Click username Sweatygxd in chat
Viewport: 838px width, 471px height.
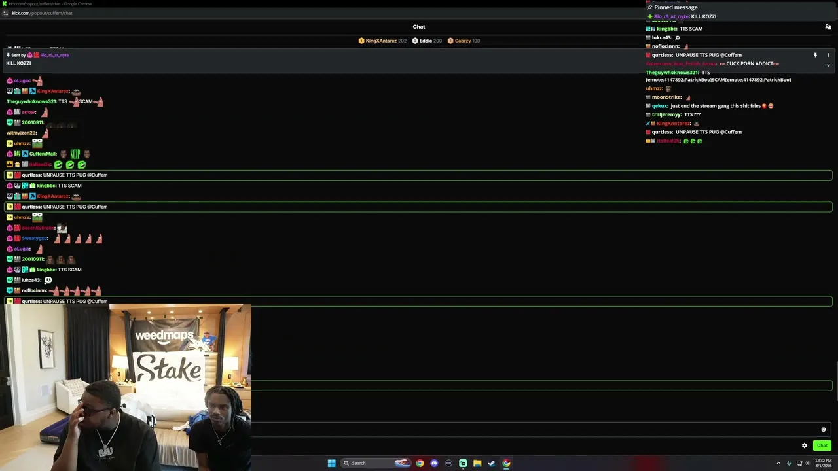pyautogui.click(x=35, y=238)
